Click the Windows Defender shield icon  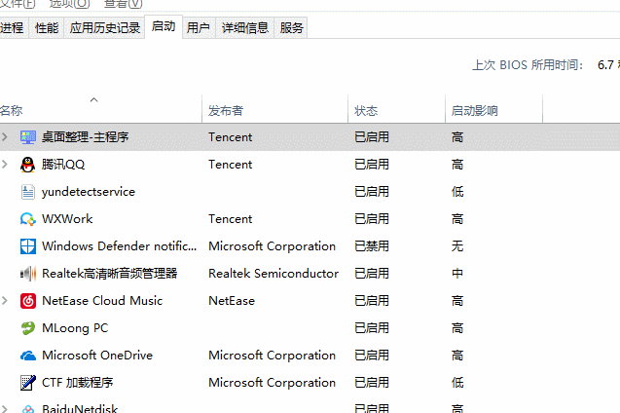27,246
